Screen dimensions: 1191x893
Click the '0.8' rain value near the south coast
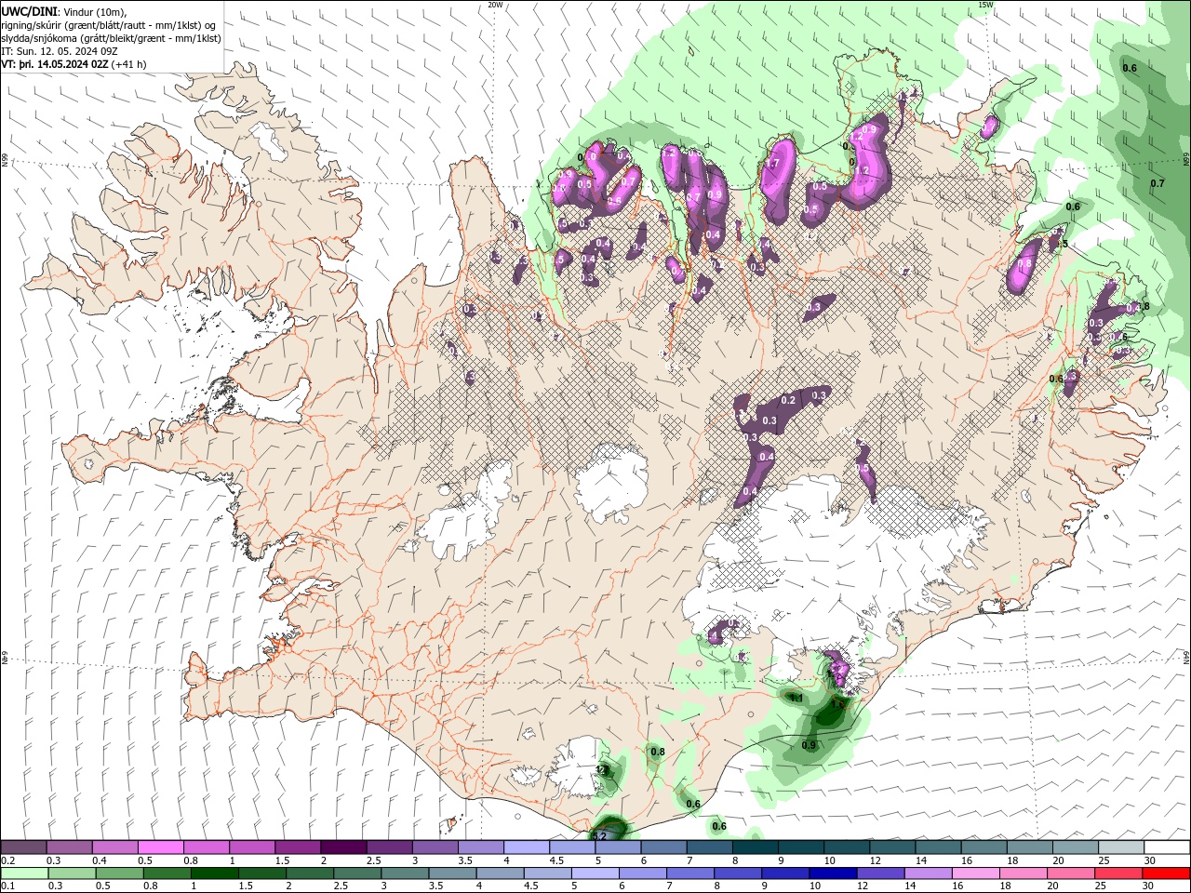tap(658, 752)
